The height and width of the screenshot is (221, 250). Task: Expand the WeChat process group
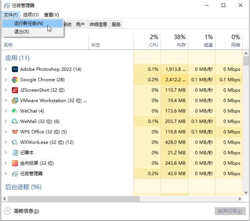[x=6, y=111]
